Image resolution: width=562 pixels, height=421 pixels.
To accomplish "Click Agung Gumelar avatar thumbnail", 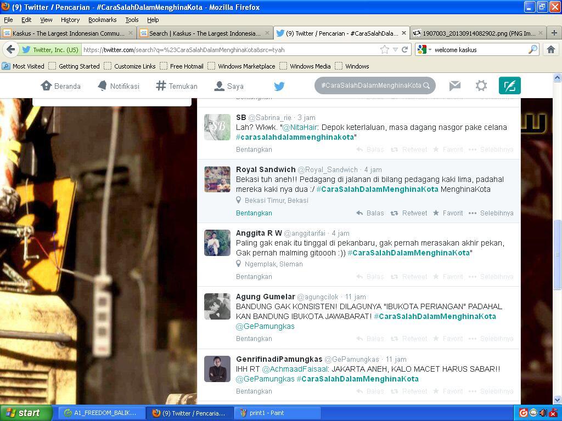I will (x=217, y=306).
